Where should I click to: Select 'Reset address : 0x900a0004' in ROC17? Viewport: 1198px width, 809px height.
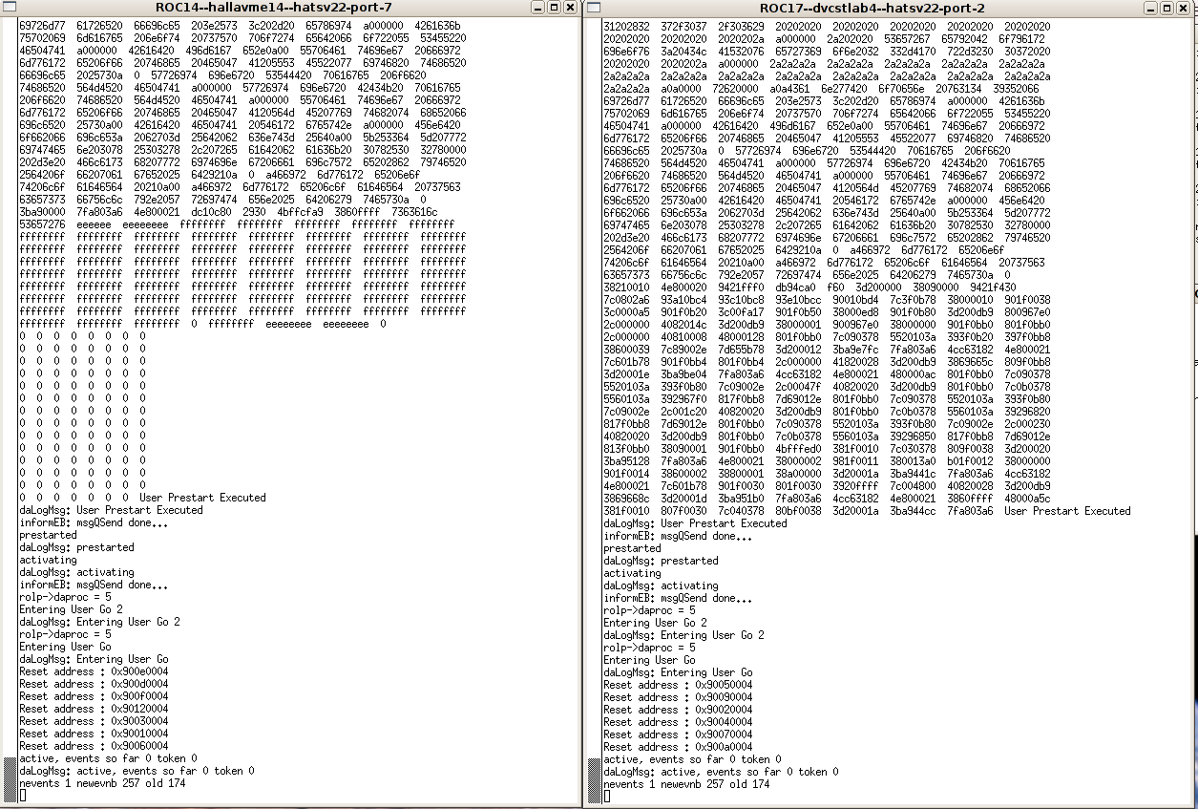click(678, 747)
